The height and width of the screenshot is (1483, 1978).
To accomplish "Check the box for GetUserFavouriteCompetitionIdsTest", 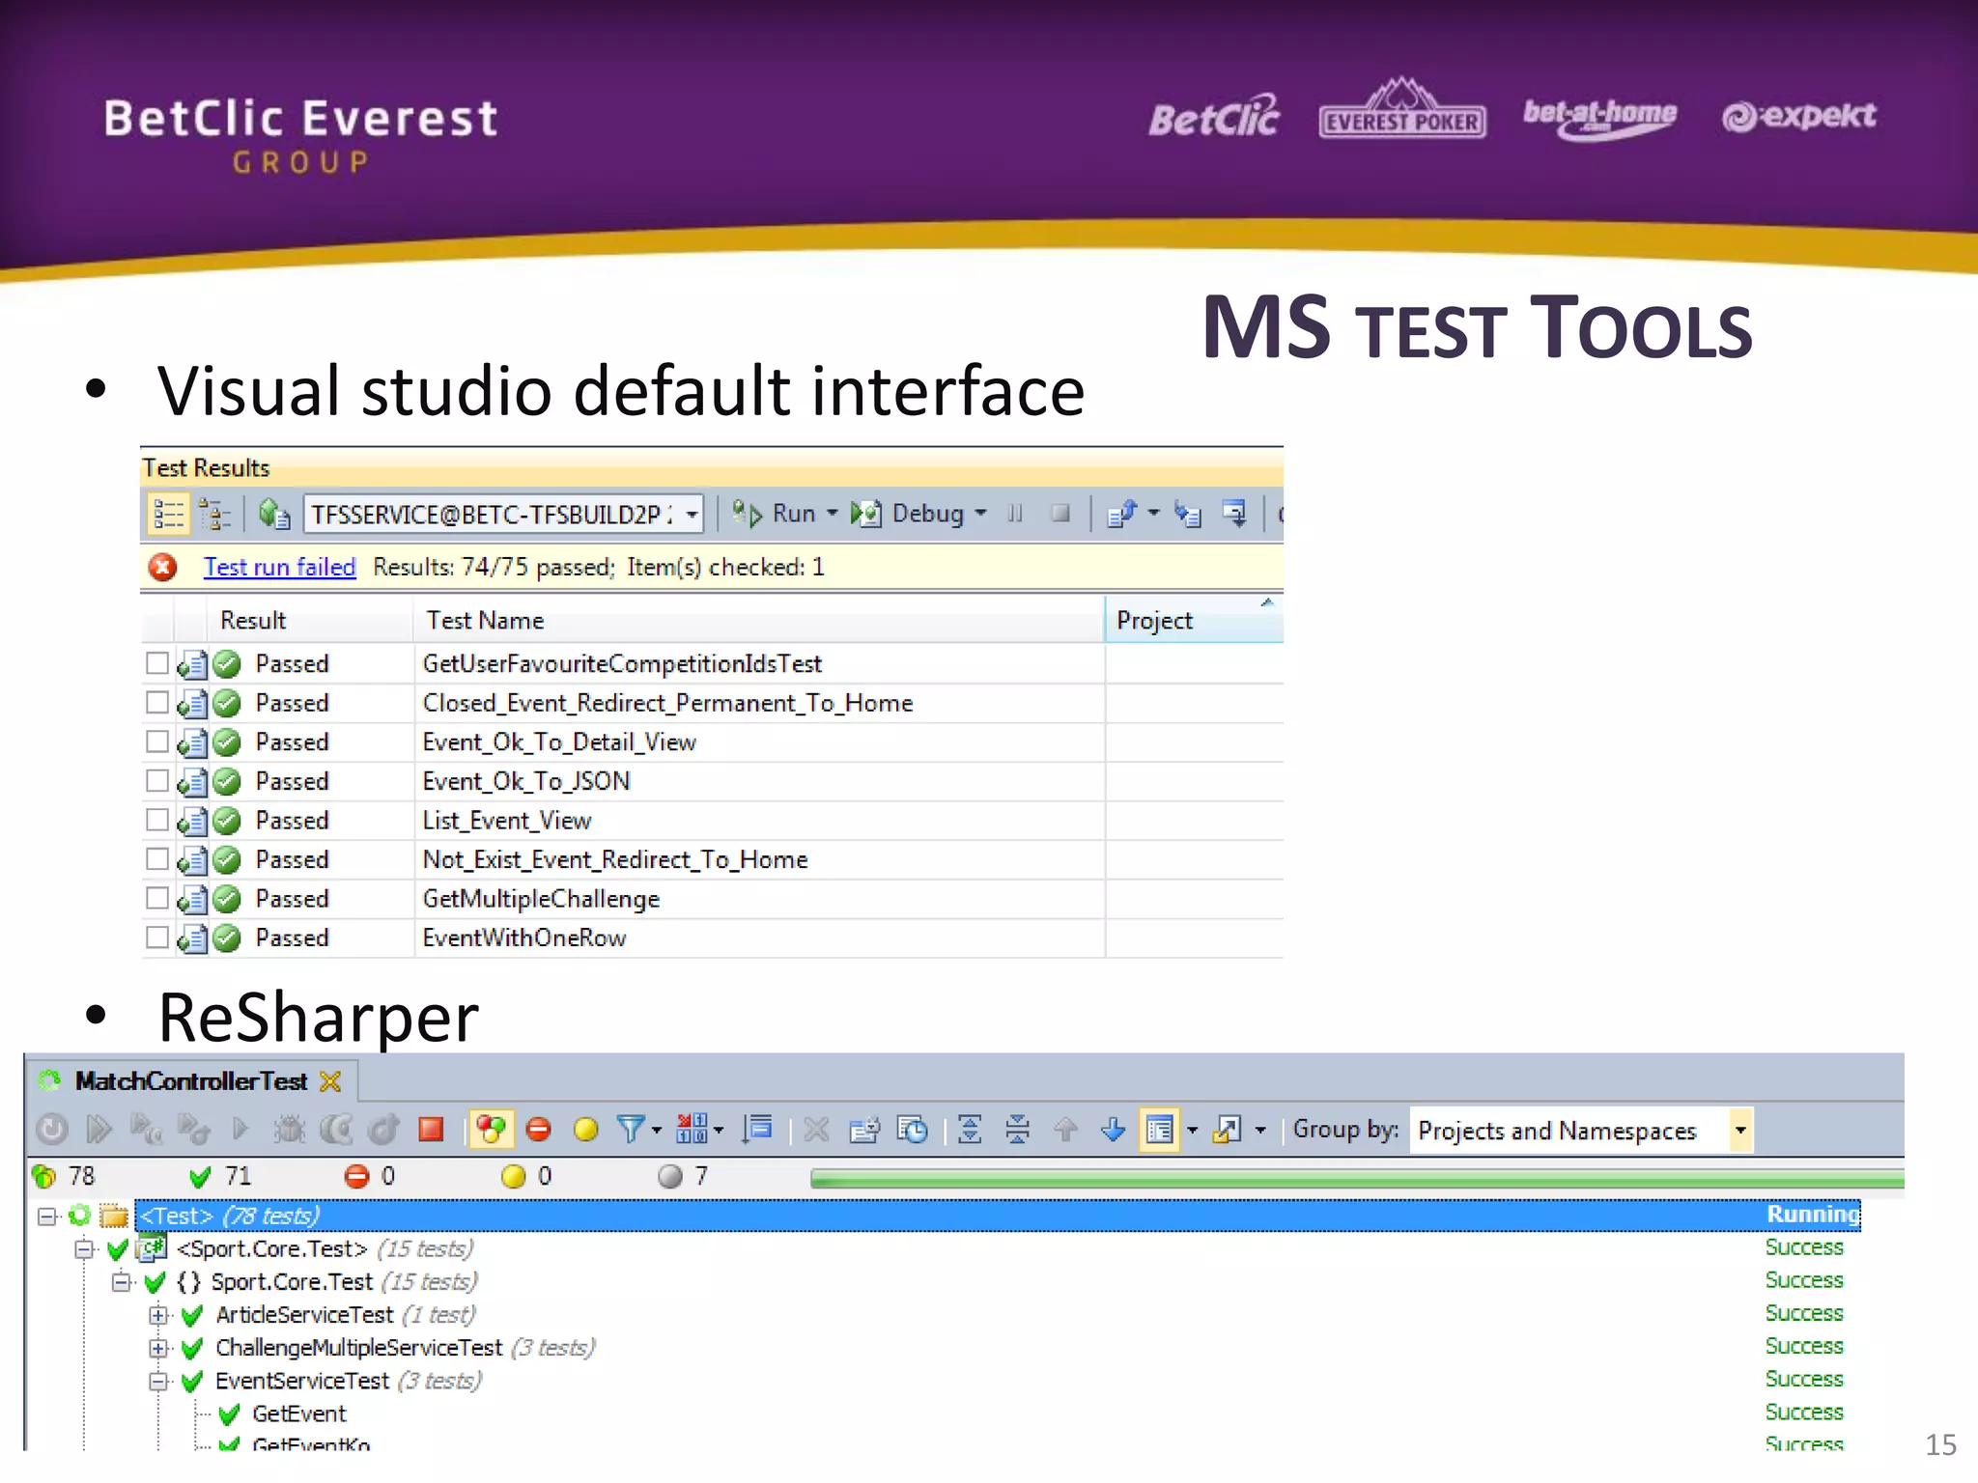I will (157, 663).
